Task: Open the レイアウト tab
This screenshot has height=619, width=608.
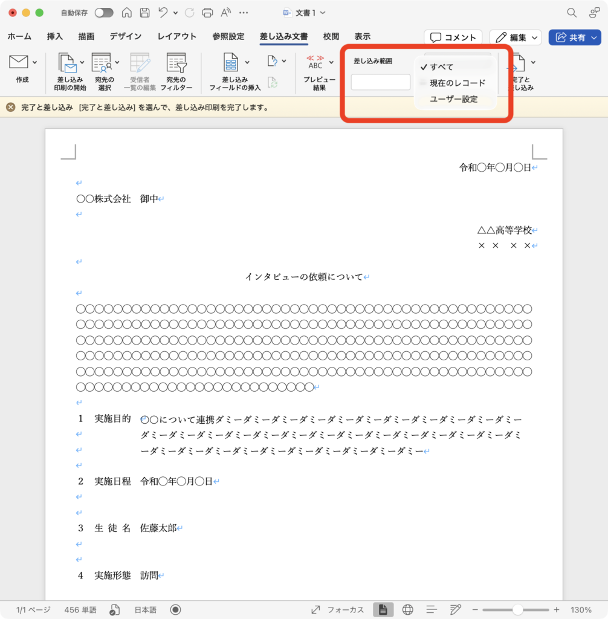Action: point(176,37)
